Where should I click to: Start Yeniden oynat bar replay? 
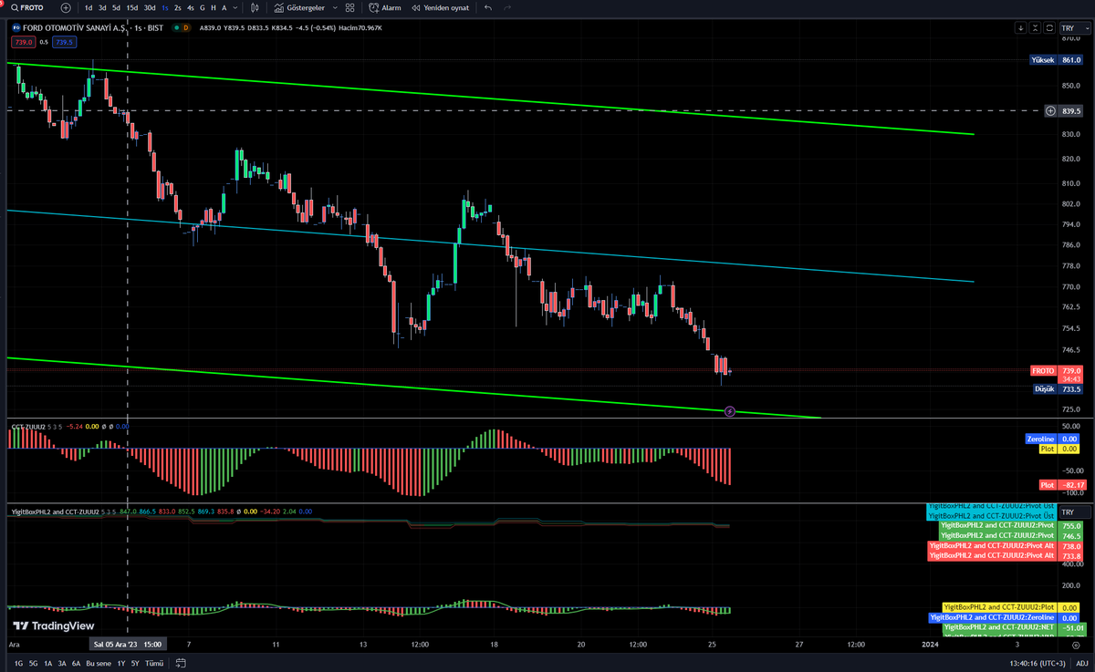point(440,7)
